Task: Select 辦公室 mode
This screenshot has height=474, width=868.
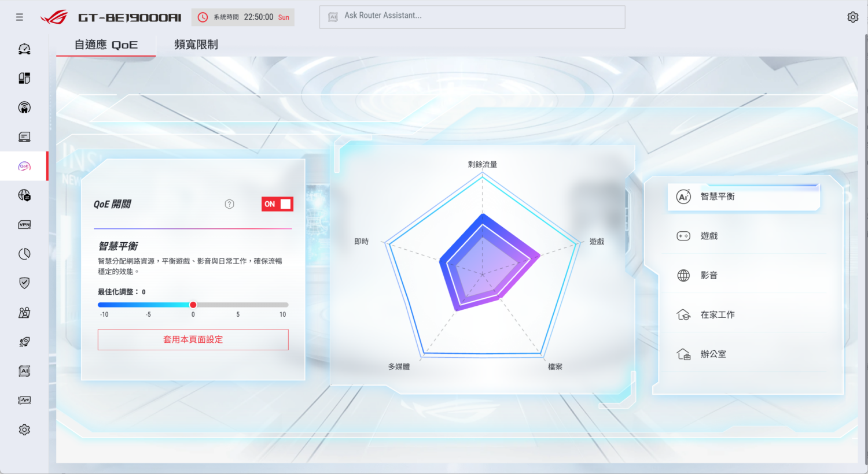Action: [x=744, y=354]
